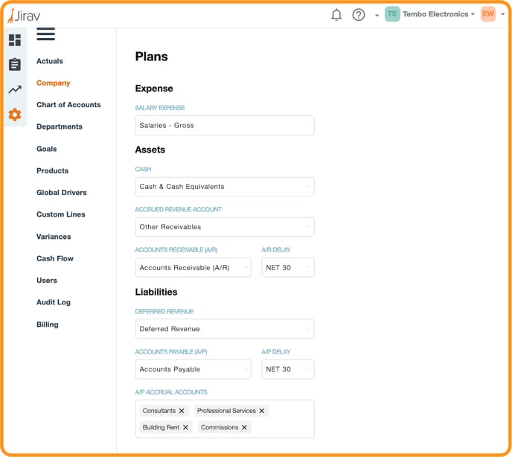Screen dimensions: 512x457
Task: Remove the Building Rent tag
Action: [185, 427]
